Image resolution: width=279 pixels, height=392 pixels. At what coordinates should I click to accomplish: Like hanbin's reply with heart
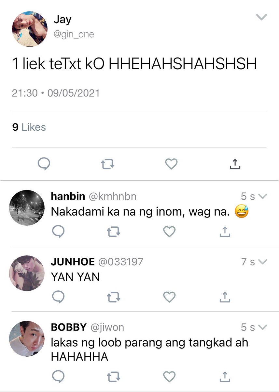[x=169, y=232]
